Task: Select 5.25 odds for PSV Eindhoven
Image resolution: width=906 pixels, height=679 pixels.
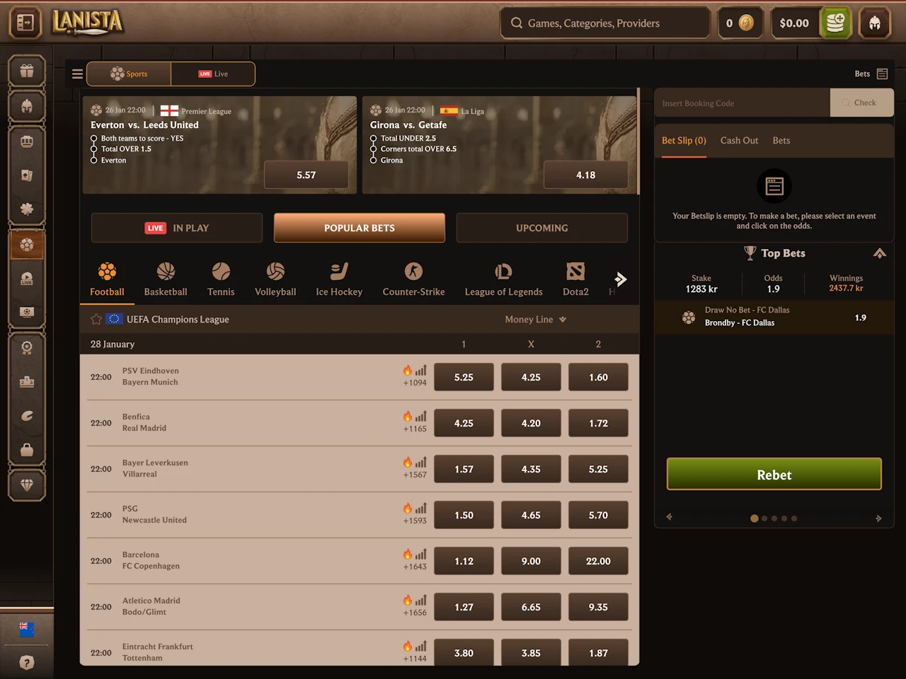Action: coord(464,377)
